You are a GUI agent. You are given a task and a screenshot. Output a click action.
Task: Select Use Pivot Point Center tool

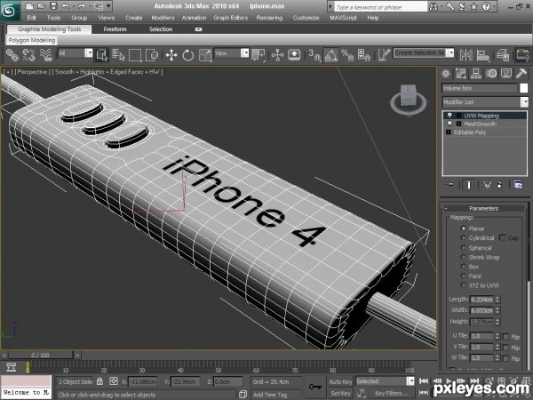259,54
